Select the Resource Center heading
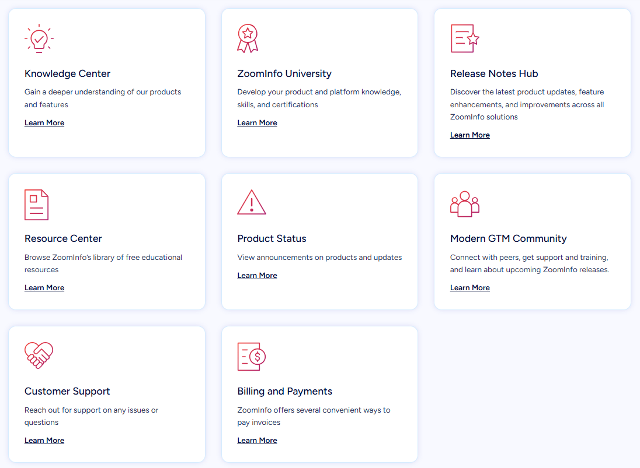 [63, 239]
